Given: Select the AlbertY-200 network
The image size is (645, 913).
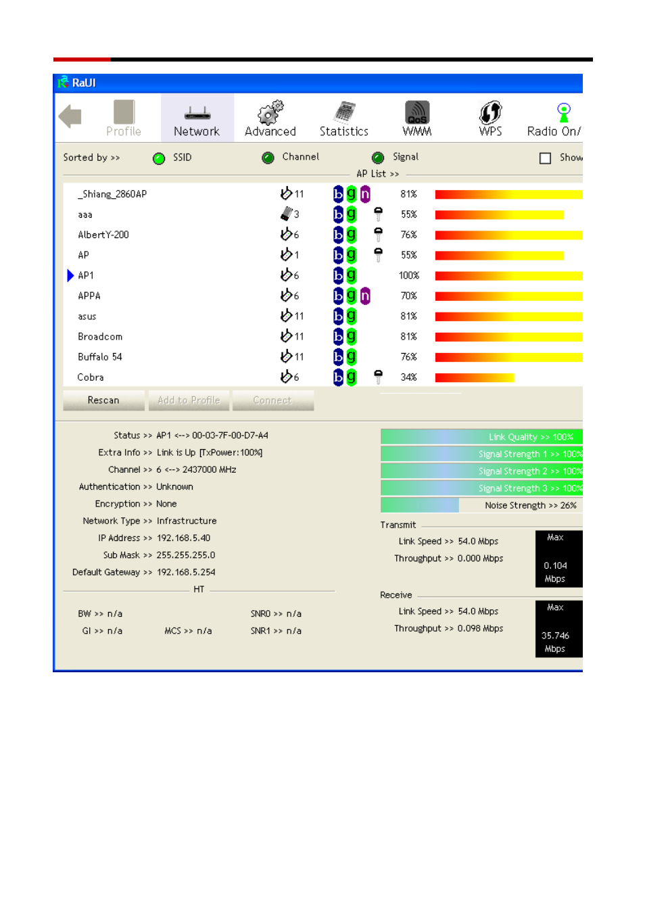Looking at the screenshot, I should (323, 235).
